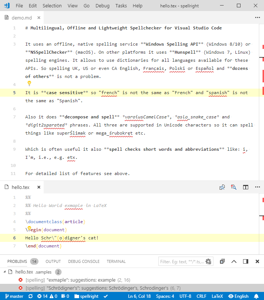Change file encoding UTF-8

(185, 296)
